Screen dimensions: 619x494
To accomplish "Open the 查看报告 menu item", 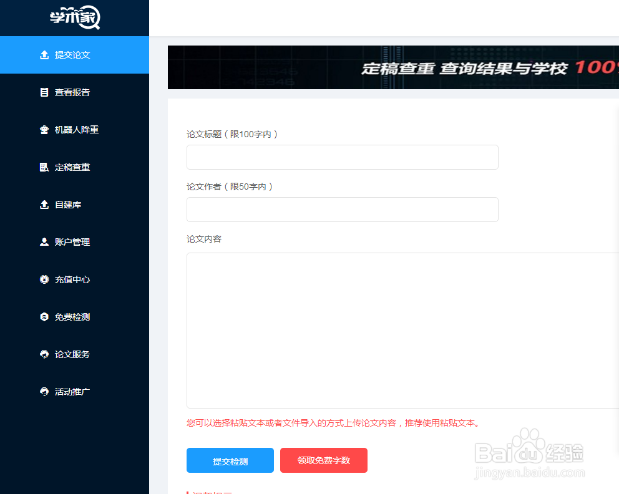I will coord(75,92).
